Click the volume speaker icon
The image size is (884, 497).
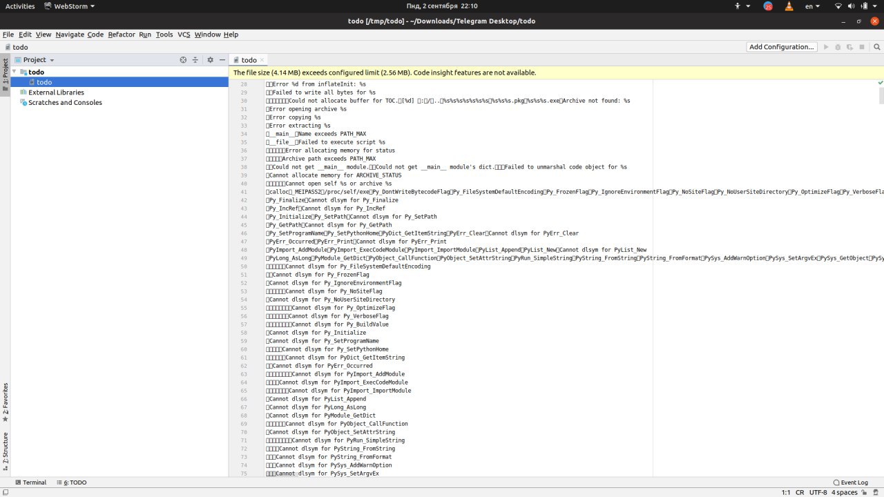point(852,6)
